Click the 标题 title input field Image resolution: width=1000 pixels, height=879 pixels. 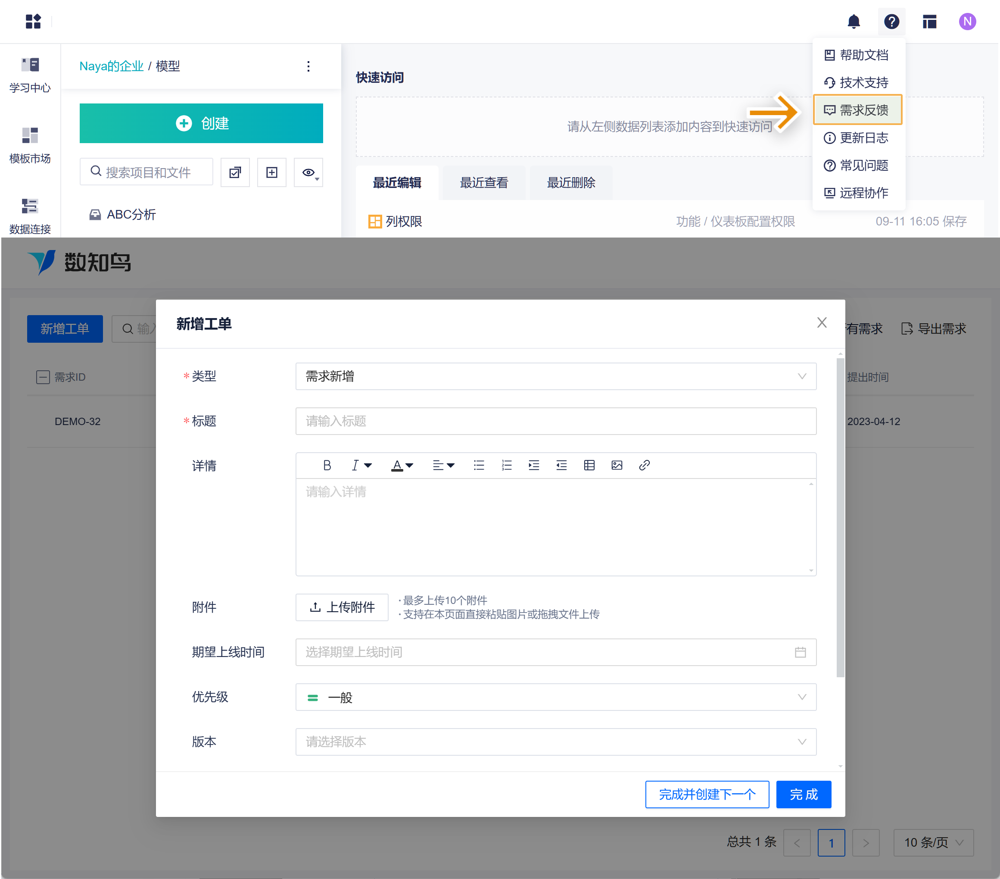555,421
